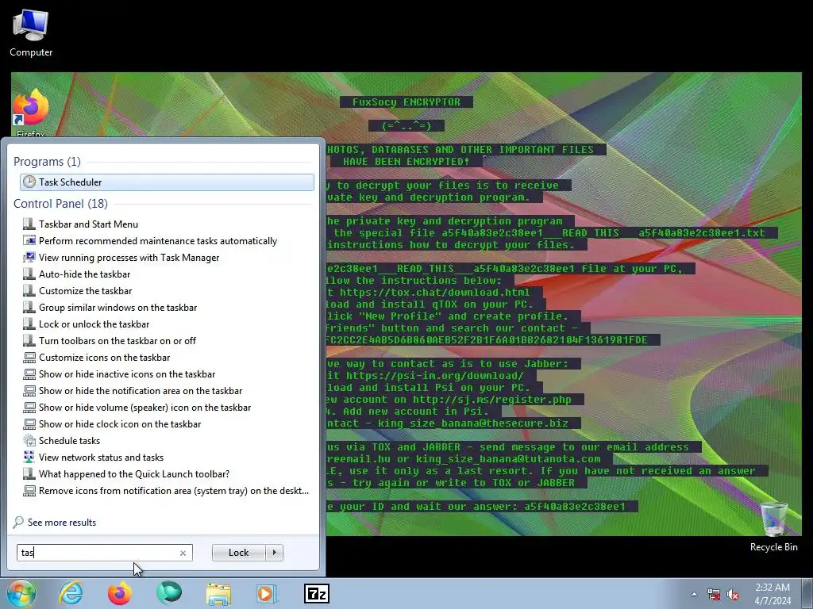Open Schedule tasks result
The image size is (813, 609).
pos(70,441)
